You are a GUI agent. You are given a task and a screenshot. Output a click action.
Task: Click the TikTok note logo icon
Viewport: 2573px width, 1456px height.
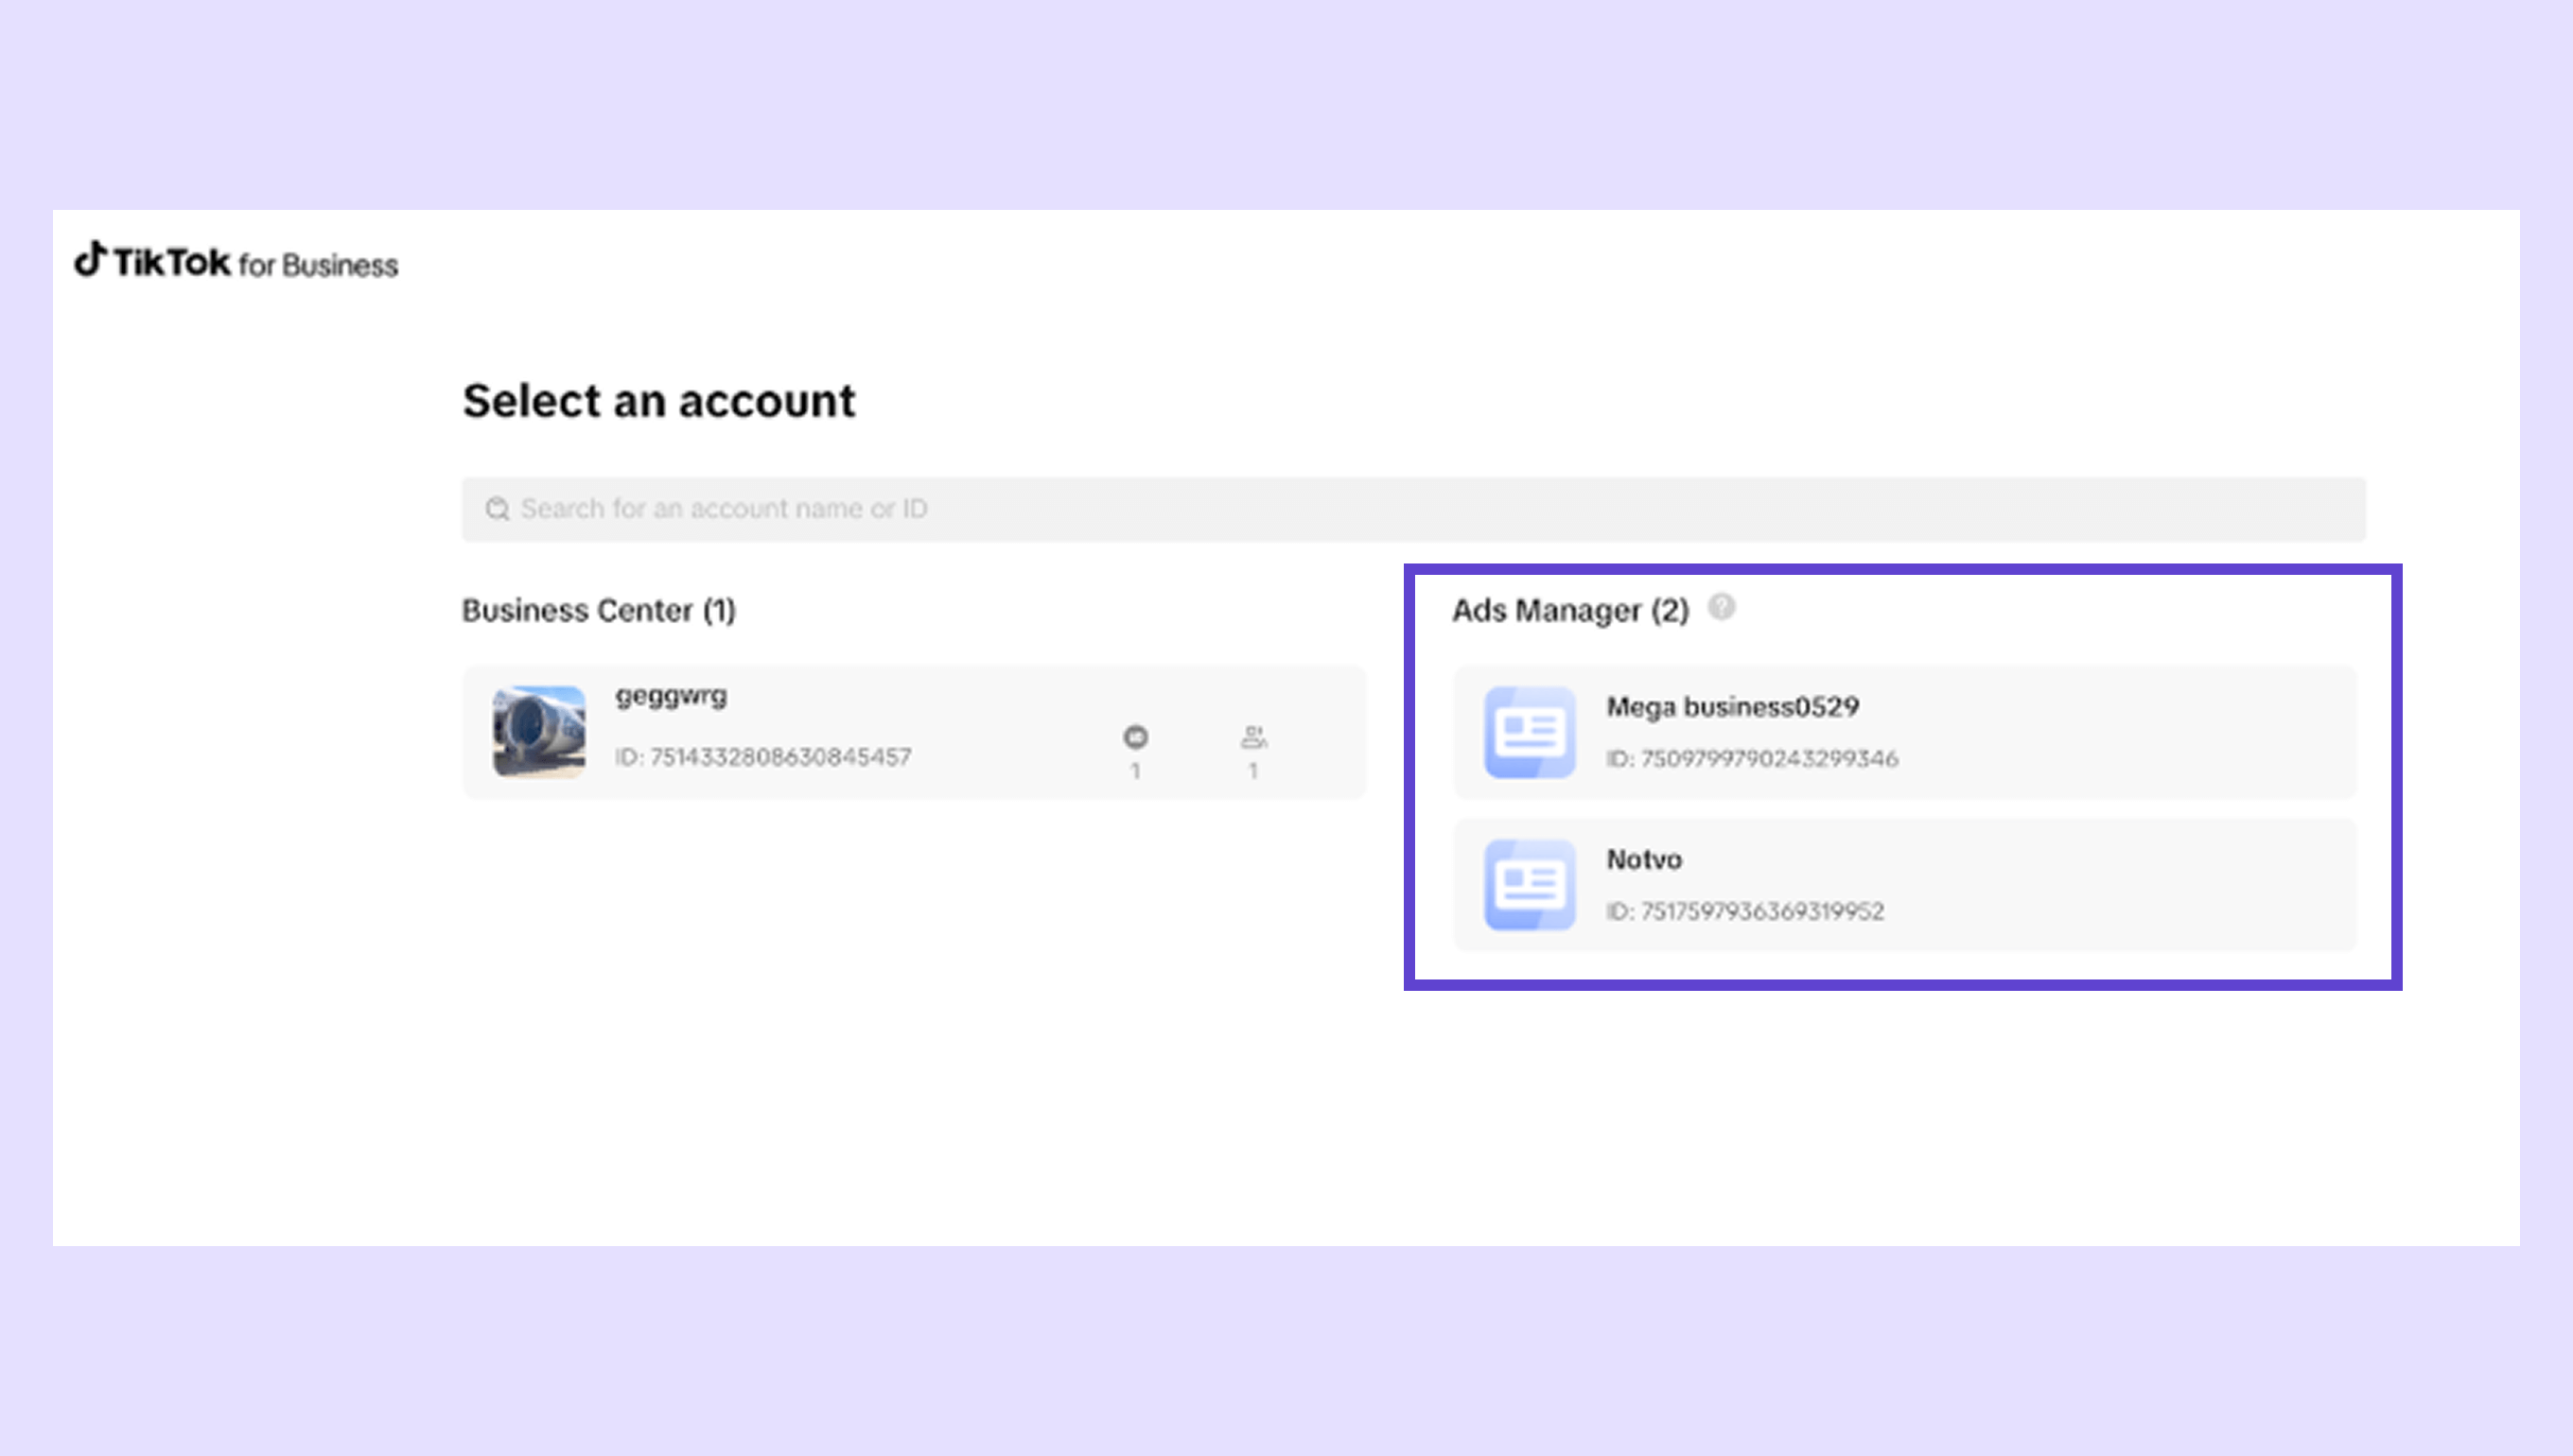coord(90,258)
